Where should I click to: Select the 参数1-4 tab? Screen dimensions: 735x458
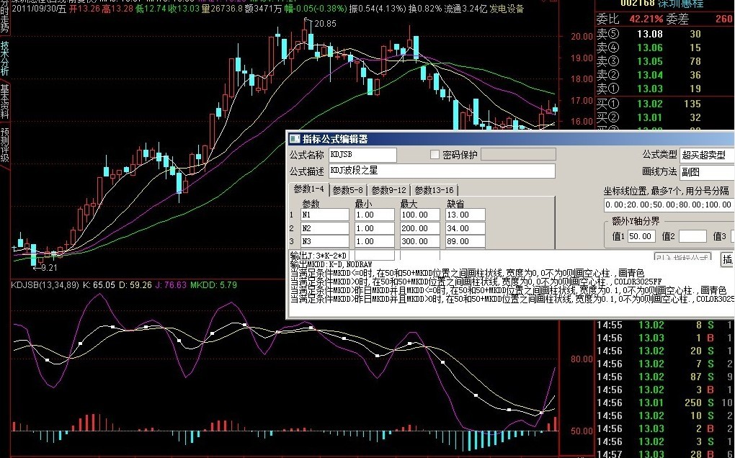[x=308, y=190]
